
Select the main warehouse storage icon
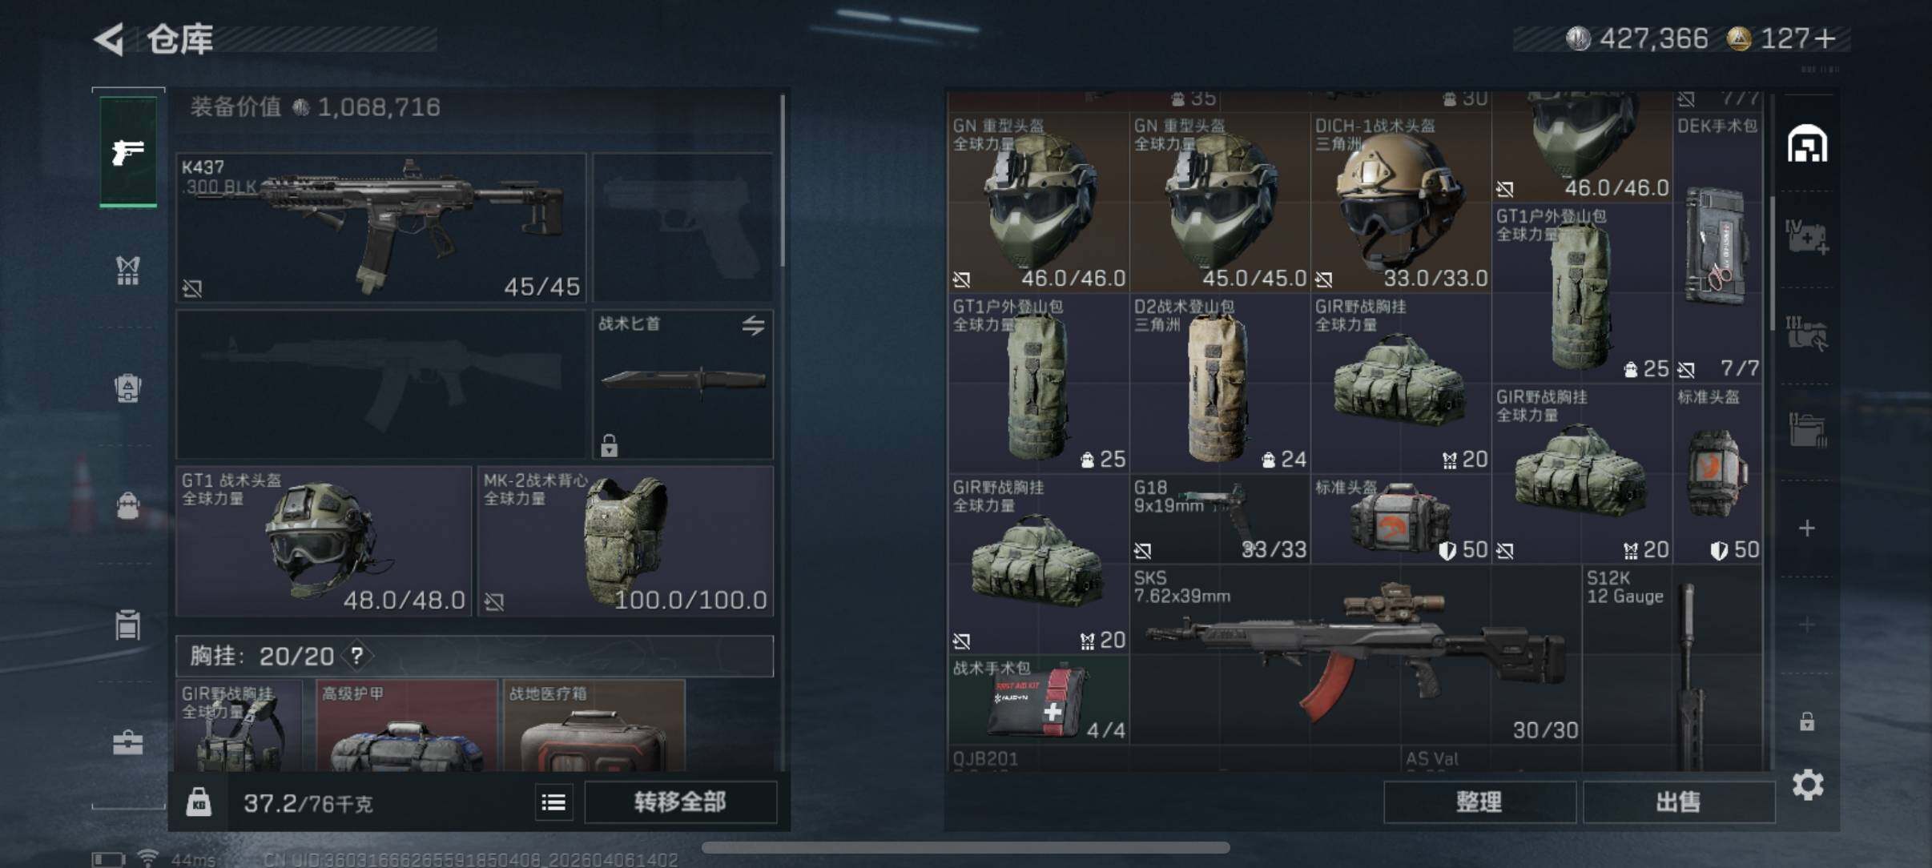(1807, 144)
